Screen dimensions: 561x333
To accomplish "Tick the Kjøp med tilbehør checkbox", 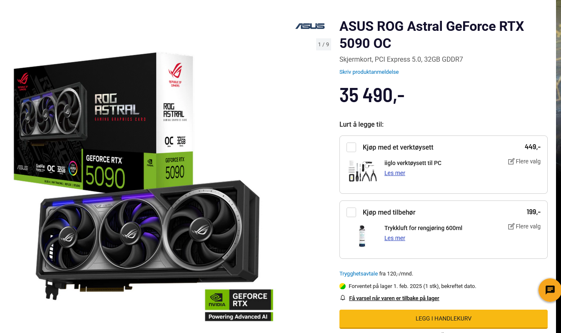I will tap(352, 212).
